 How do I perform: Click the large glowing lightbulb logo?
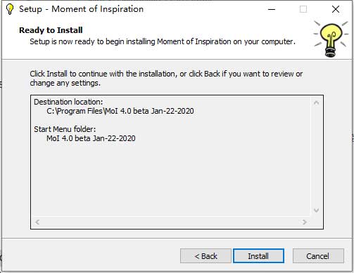point(331,39)
